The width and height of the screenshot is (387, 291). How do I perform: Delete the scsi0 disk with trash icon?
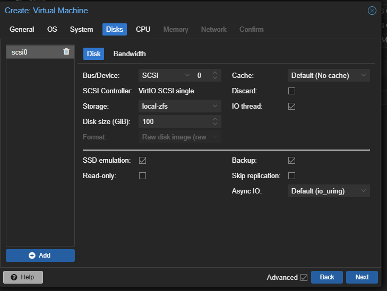(66, 51)
